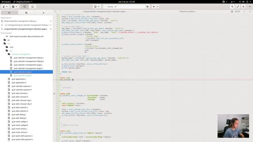Open gcal-quick-add-popover.c file
Viewport: 253px width, 142px height.
pyautogui.click(x=22, y=136)
